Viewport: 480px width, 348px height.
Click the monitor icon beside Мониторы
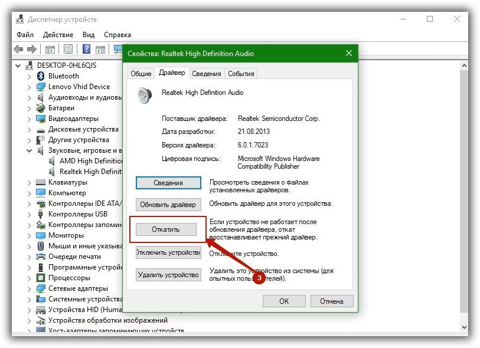40,235
